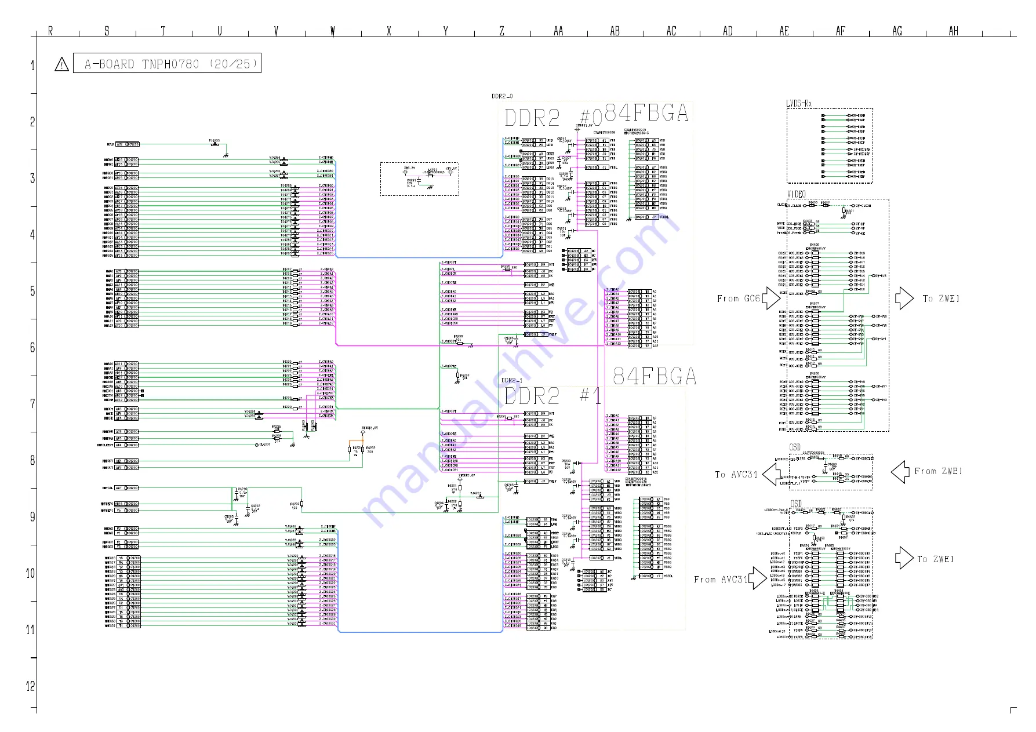Click column marker AH on the top ruler
Image resolution: width=1036 pixels, height=732 pixels.
point(953,31)
